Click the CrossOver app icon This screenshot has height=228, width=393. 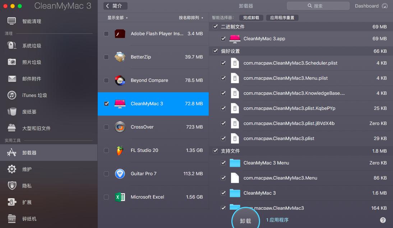(x=120, y=127)
